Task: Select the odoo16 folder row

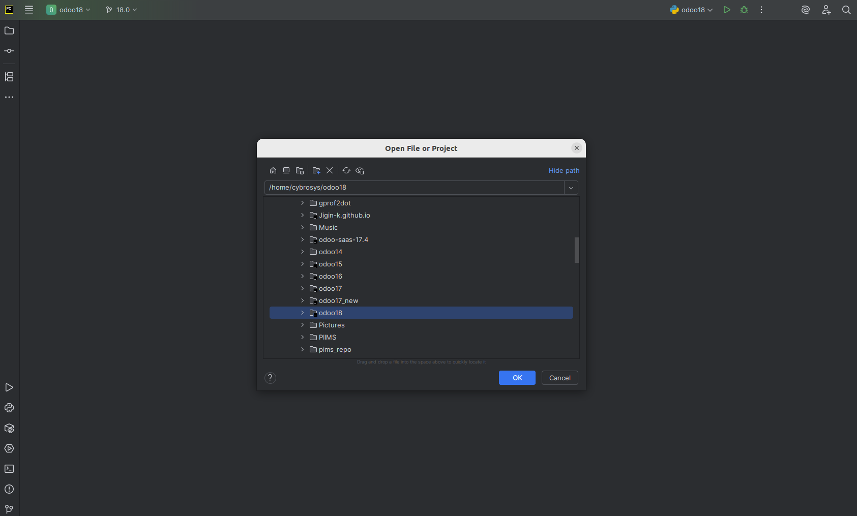Action: tap(421, 276)
